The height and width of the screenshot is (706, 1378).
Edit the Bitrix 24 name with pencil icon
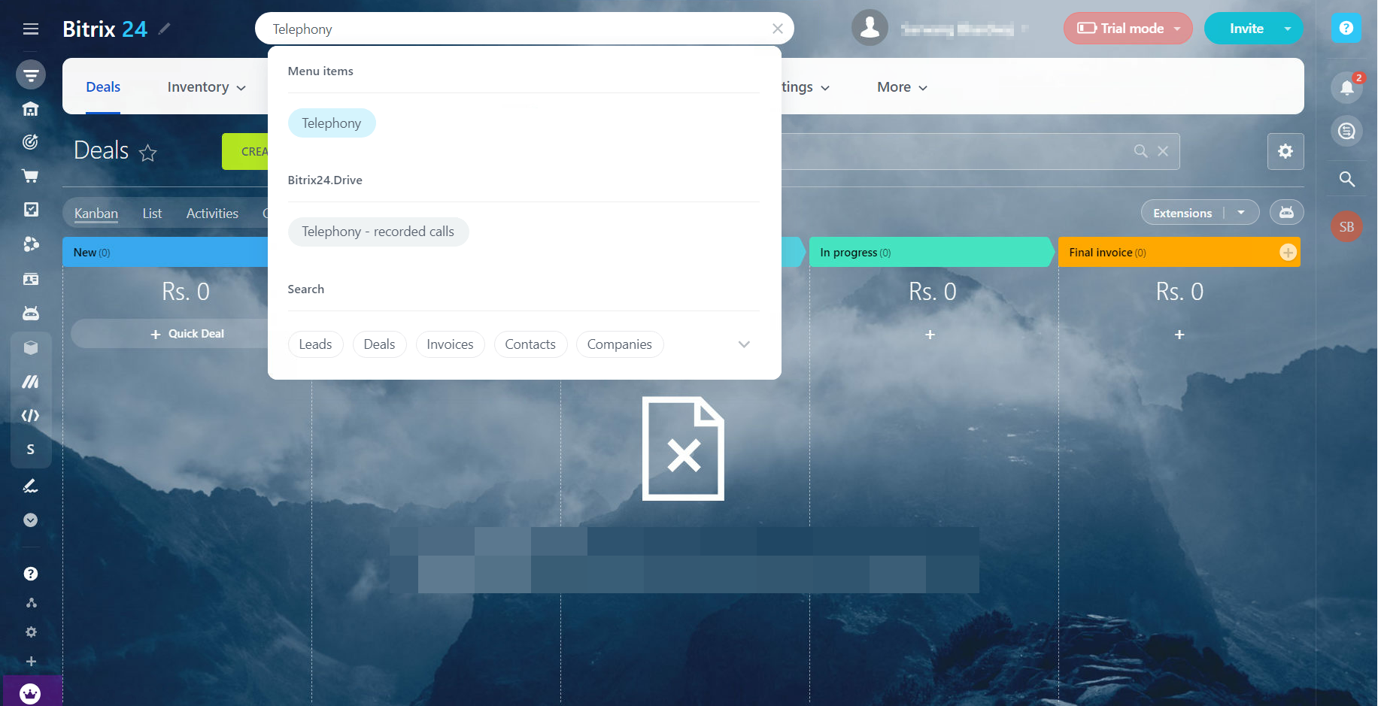click(165, 29)
